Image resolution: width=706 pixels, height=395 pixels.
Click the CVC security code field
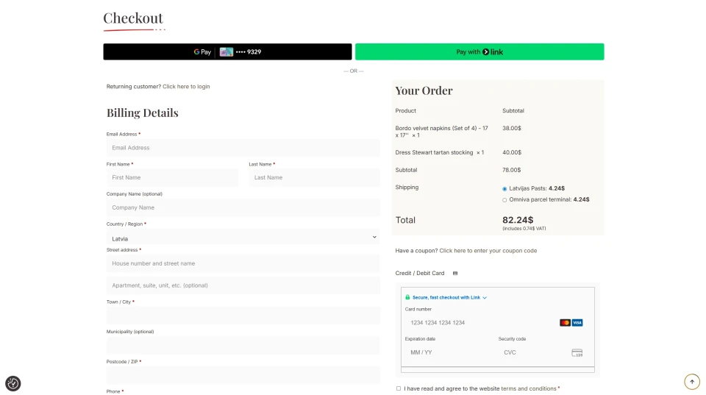coord(543,352)
